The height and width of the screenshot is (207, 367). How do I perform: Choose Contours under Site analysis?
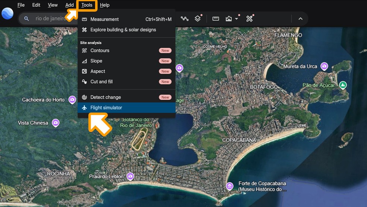click(127, 50)
